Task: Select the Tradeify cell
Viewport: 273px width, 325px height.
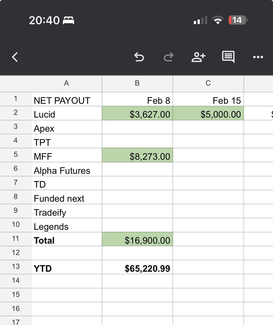Action: (67, 211)
